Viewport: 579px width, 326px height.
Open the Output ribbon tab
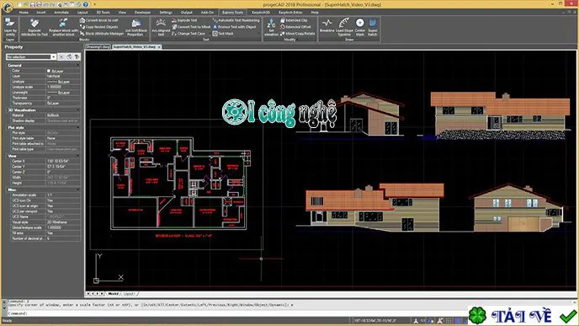187,13
